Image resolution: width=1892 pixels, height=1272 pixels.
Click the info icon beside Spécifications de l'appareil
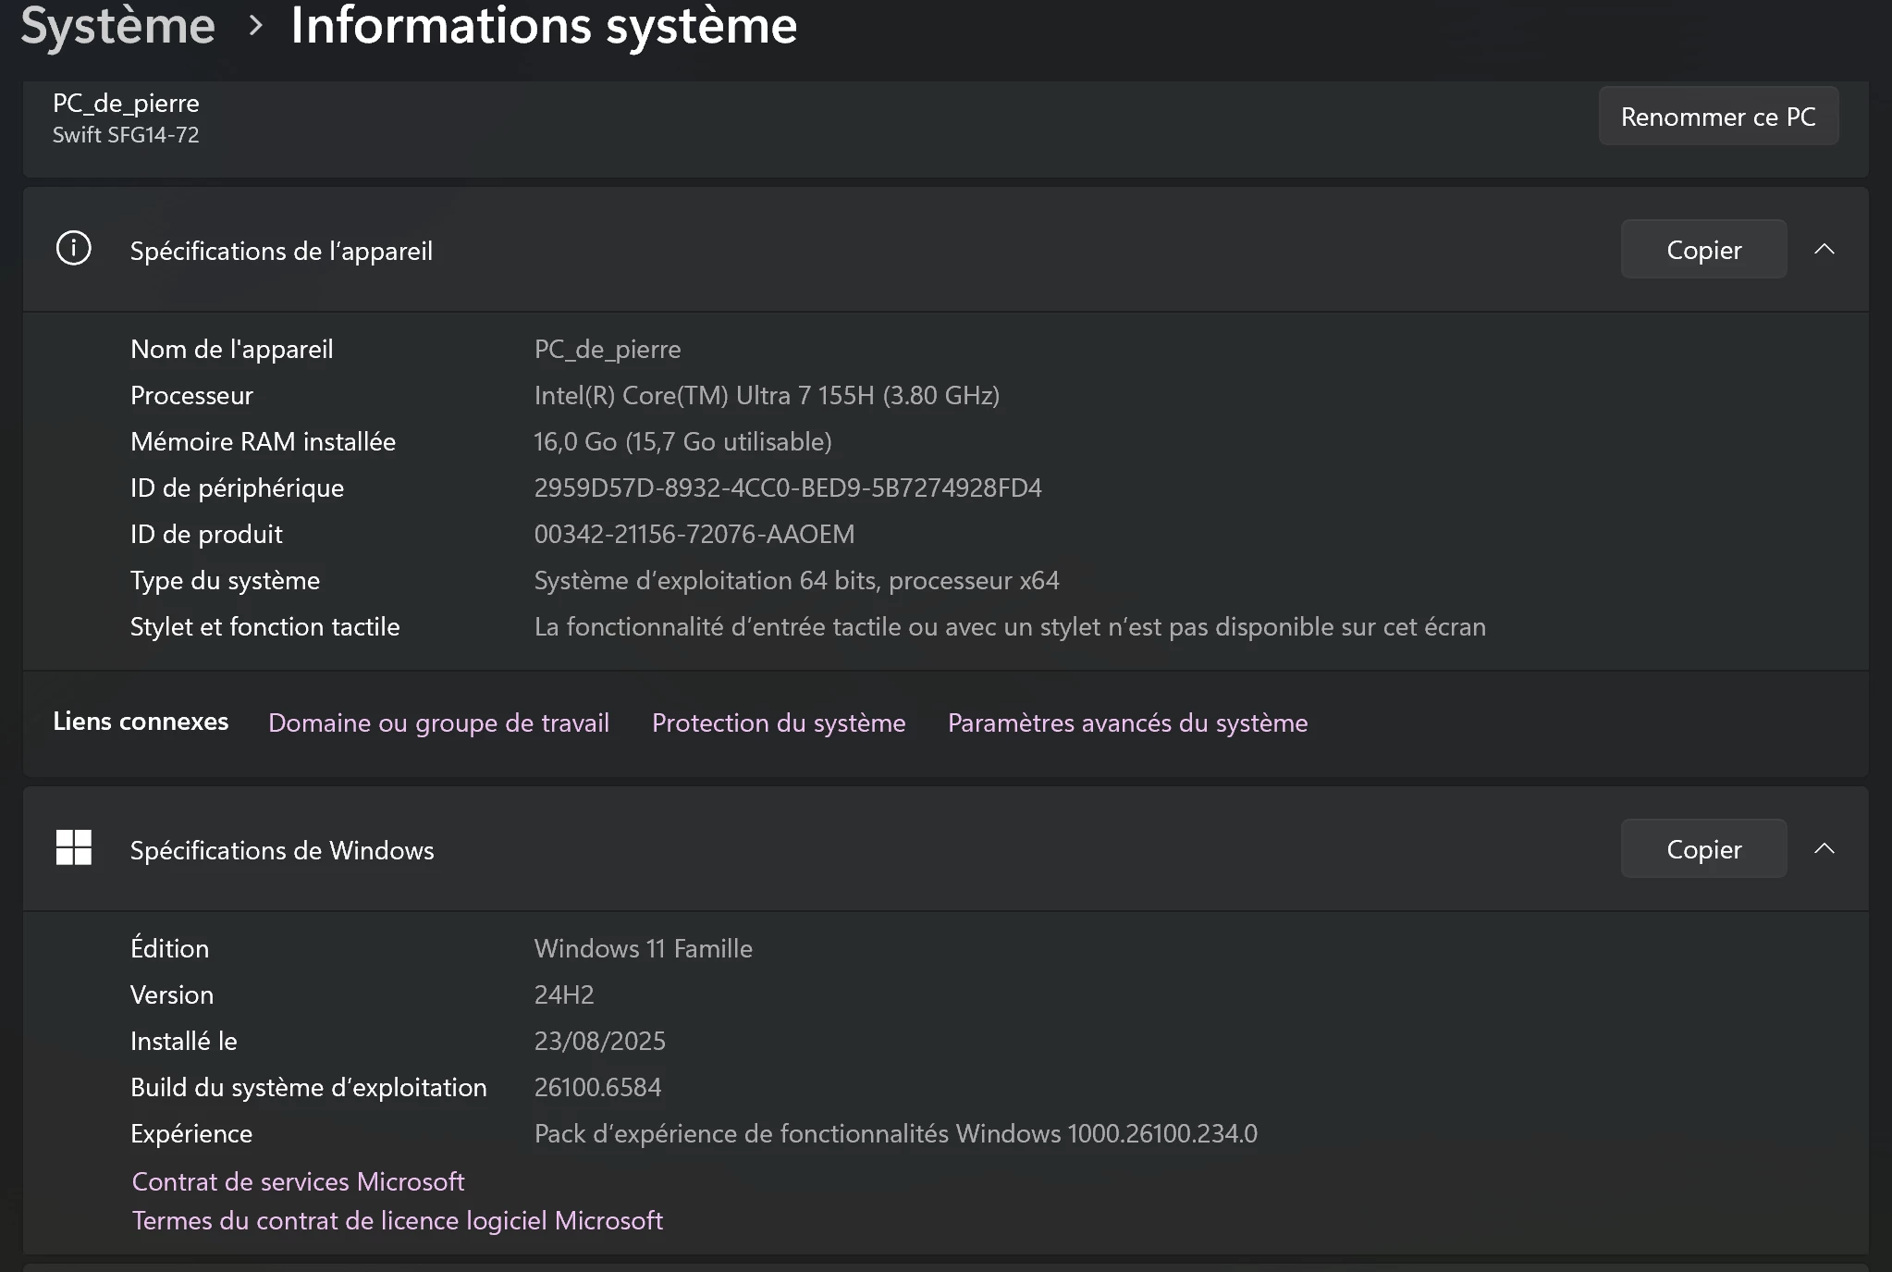pyautogui.click(x=74, y=249)
